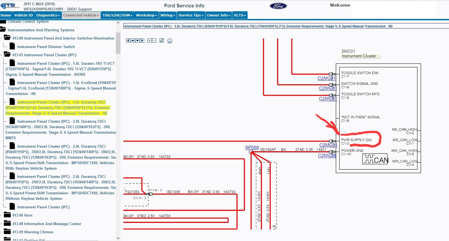The width and height of the screenshot is (449, 241).
Task: Click the MM_CAN_LOW C1-4 pin label
Action: 405,163
